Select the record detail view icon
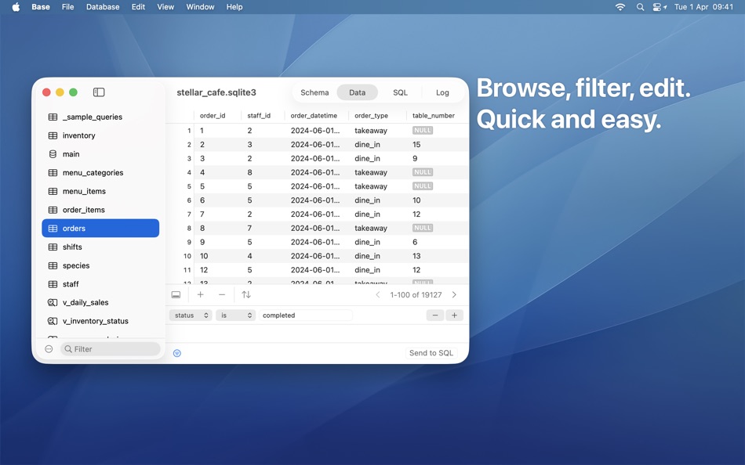 coord(176,294)
